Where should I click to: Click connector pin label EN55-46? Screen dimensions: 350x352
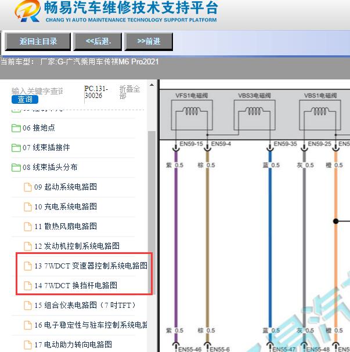point(190,349)
